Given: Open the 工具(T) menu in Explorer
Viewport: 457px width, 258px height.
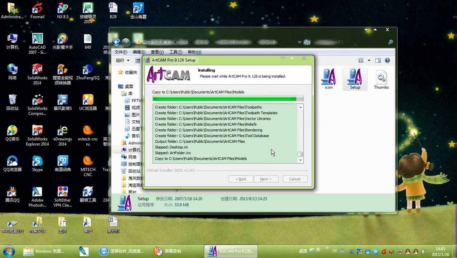Looking at the screenshot, I should [176, 52].
